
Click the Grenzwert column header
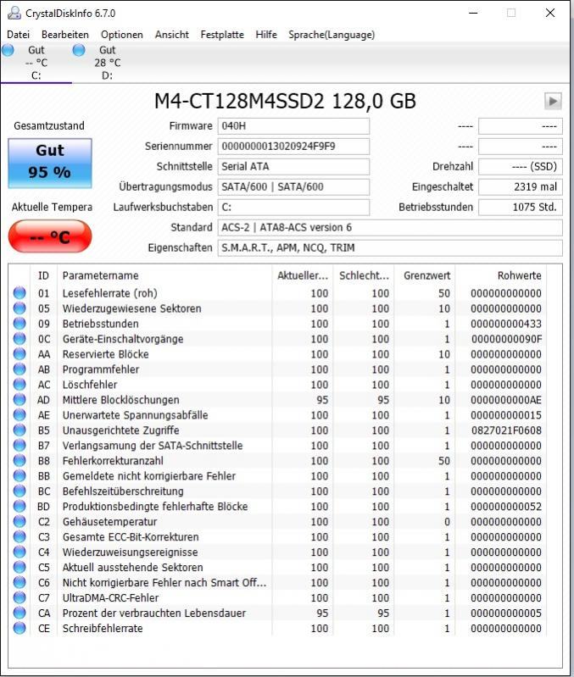coord(425,275)
